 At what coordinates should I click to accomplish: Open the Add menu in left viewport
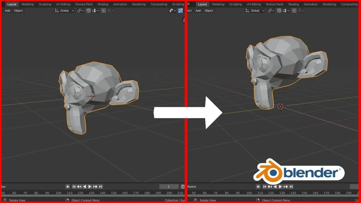coord(8,11)
